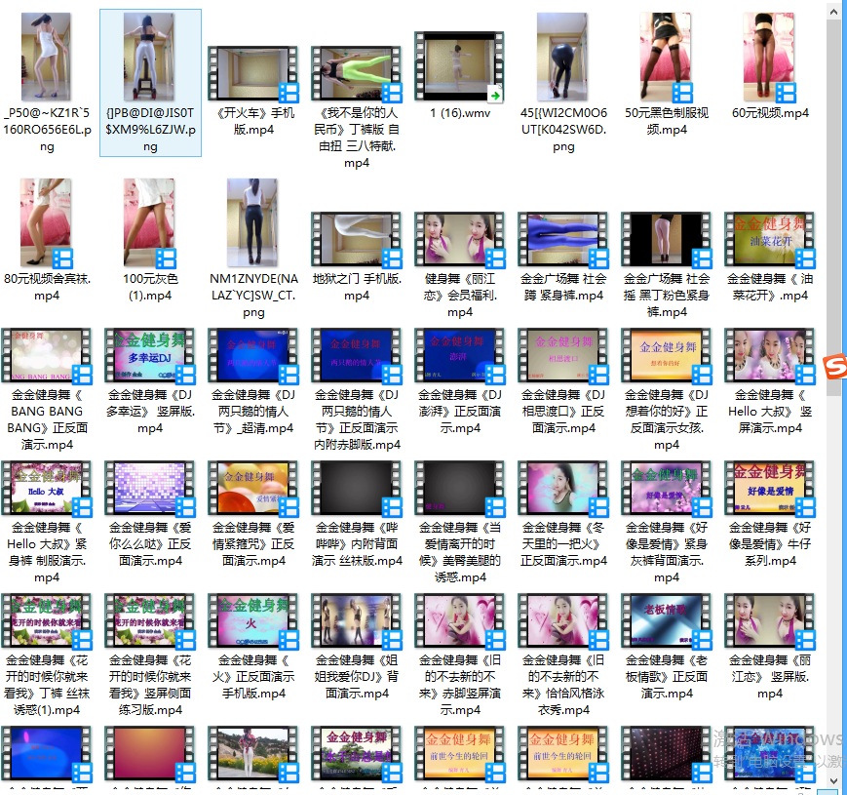The height and width of the screenshot is (795, 847).
Task: Select the 1 (16).wmv video file icon
Action: point(460,67)
